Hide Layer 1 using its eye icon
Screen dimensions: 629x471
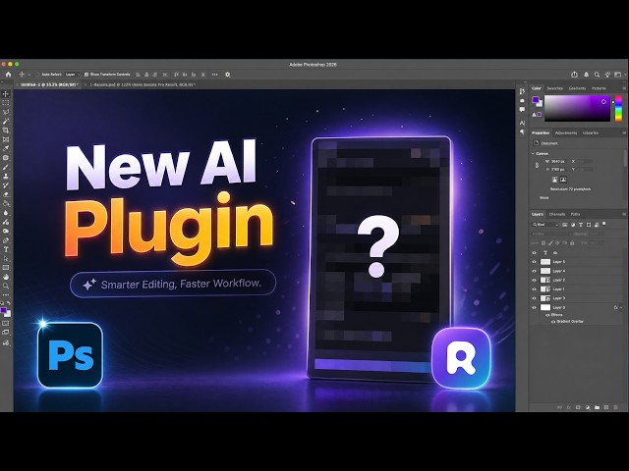tap(534, 289)
